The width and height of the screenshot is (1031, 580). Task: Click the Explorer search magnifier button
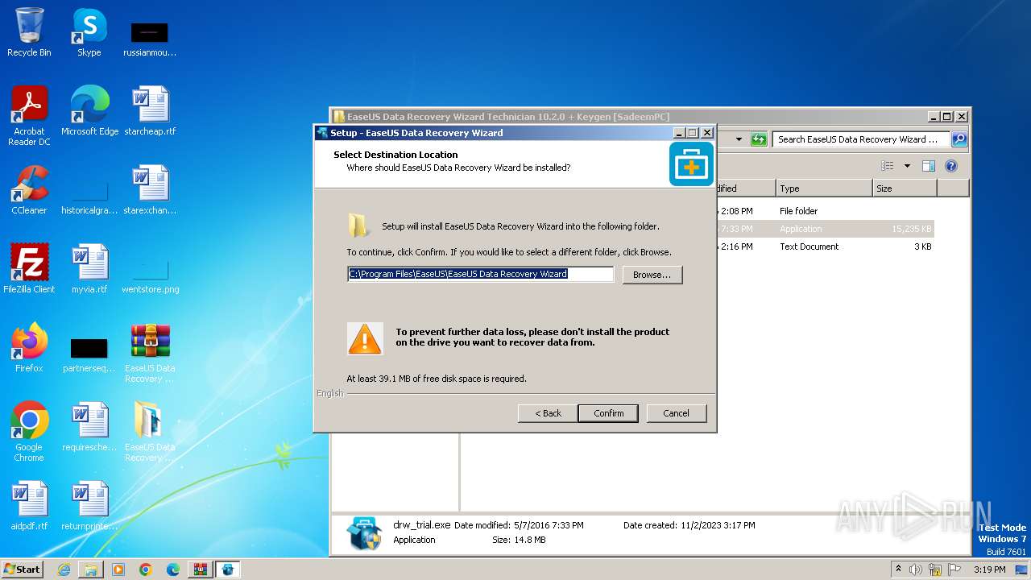click(x=959, y=139)
